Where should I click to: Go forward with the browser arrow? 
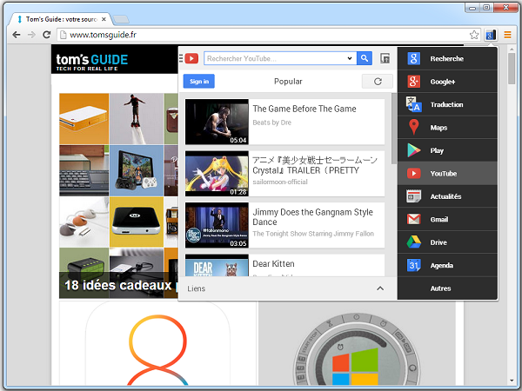click(31, 35)
